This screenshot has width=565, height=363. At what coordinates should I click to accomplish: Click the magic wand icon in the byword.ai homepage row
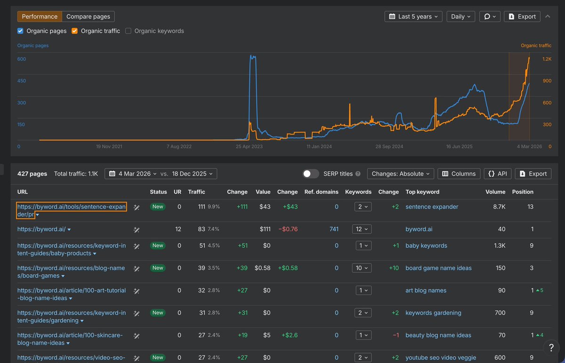(137, 230)
